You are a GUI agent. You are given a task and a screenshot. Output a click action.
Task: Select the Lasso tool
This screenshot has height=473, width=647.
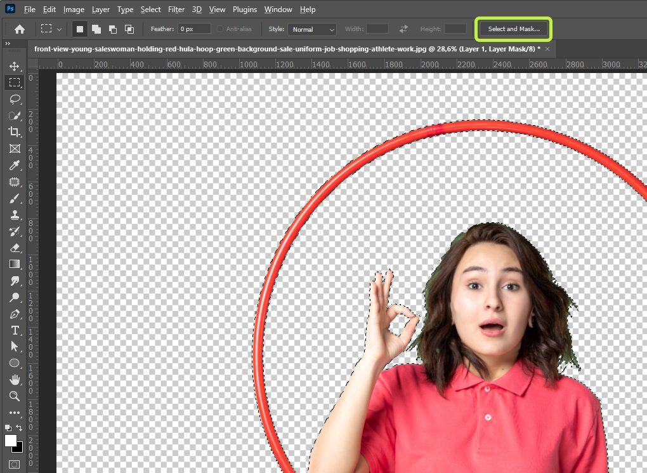[x=15, y=99]
